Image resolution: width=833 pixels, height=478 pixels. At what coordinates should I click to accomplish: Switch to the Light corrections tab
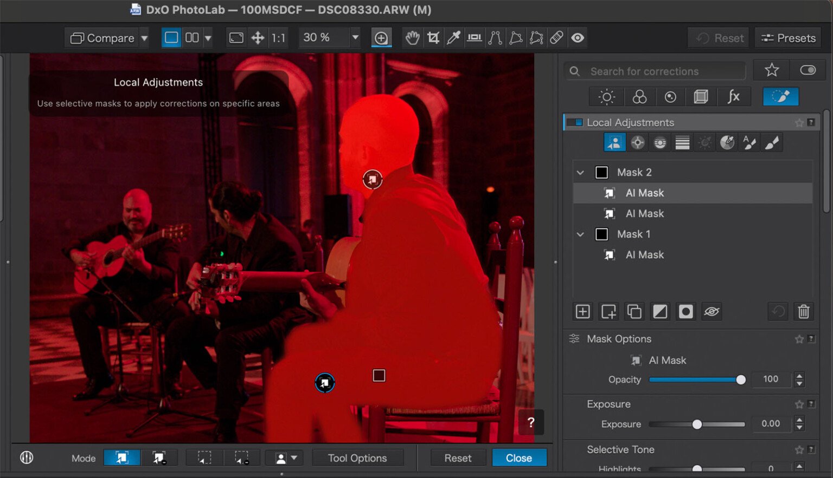click(606, 96)
